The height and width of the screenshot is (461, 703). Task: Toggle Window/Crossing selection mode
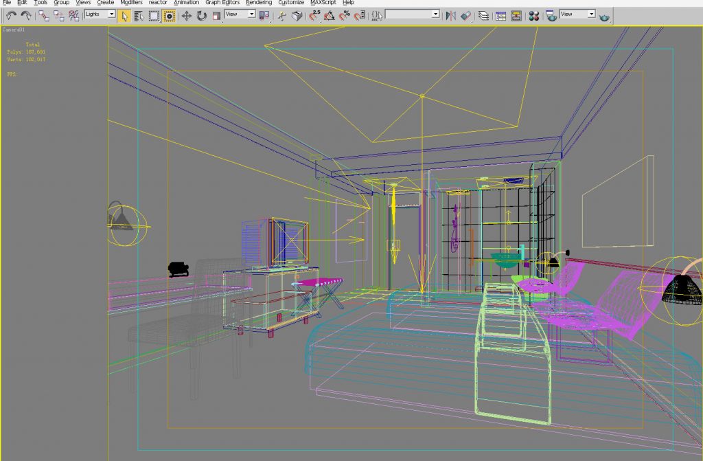click(169, 15)
